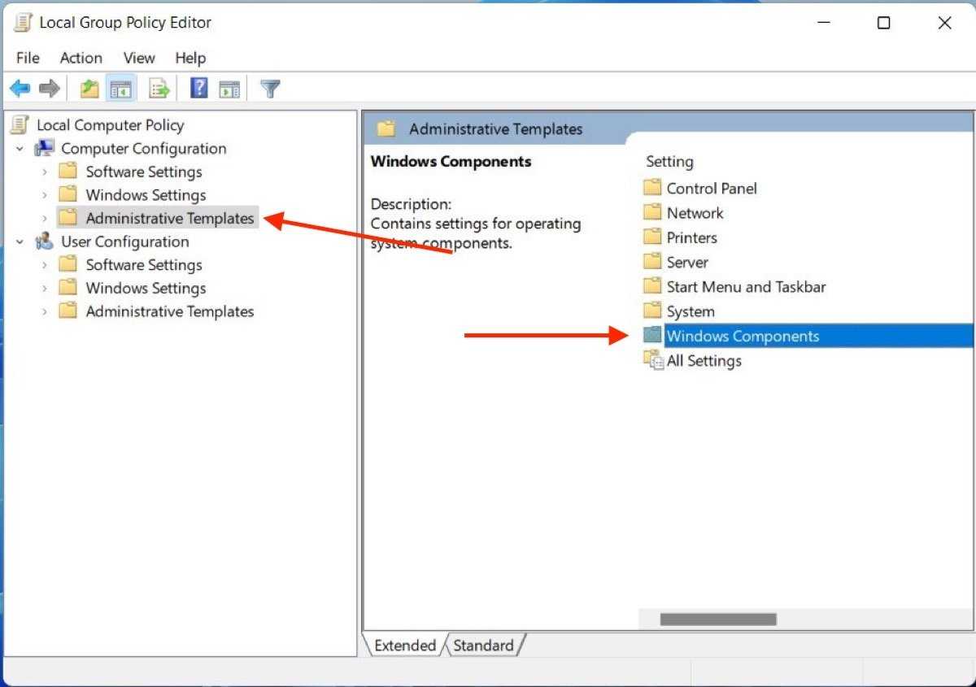The height and width of the screenshot is (687, 976).
Task: Click the Export List toolbar icon
Action: click(x=159, y=89)
